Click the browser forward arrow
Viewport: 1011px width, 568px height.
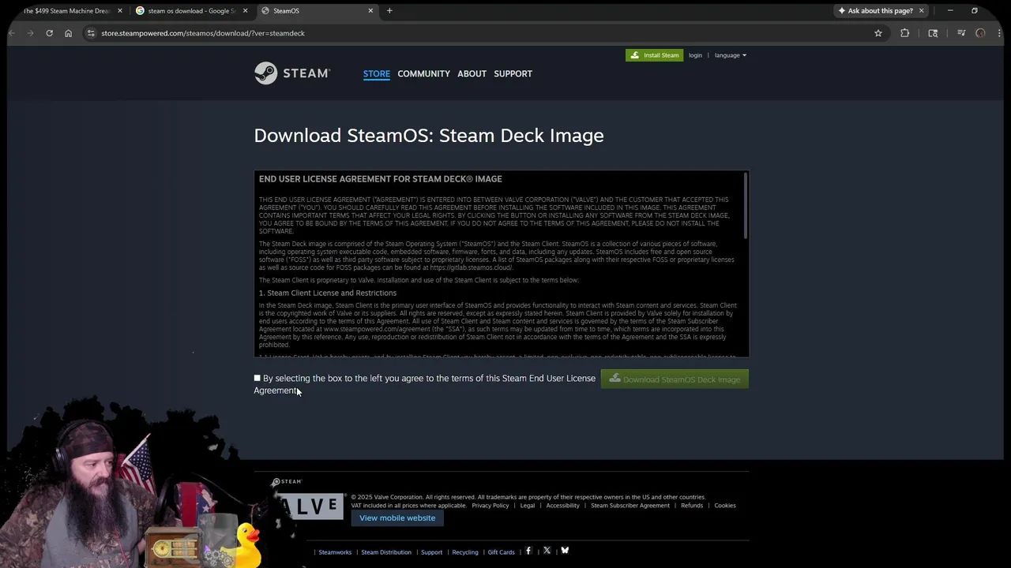point(30,33)
